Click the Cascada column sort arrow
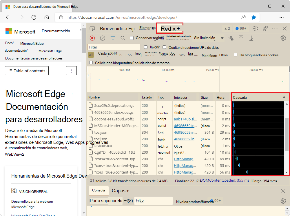 tap(284, 97)
